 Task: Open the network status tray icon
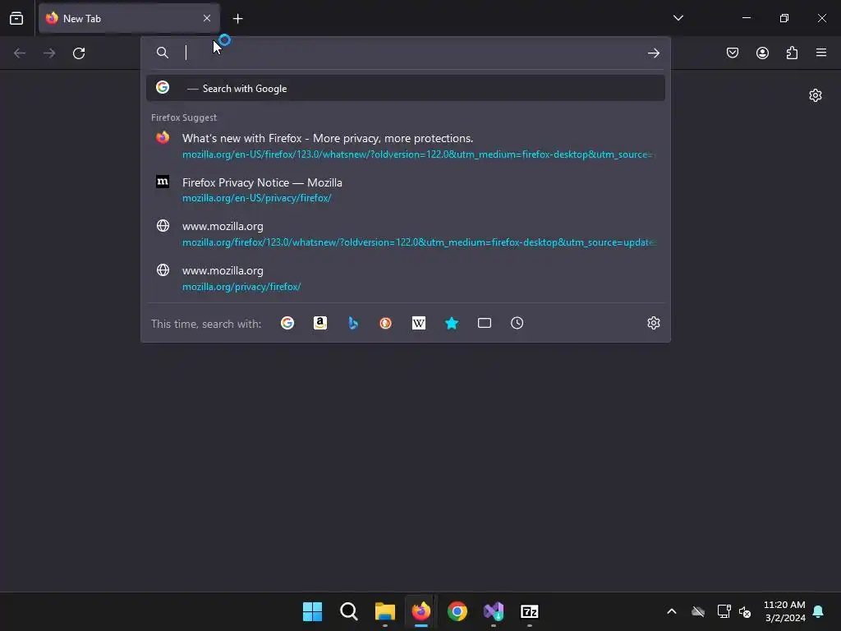(724, 611)
